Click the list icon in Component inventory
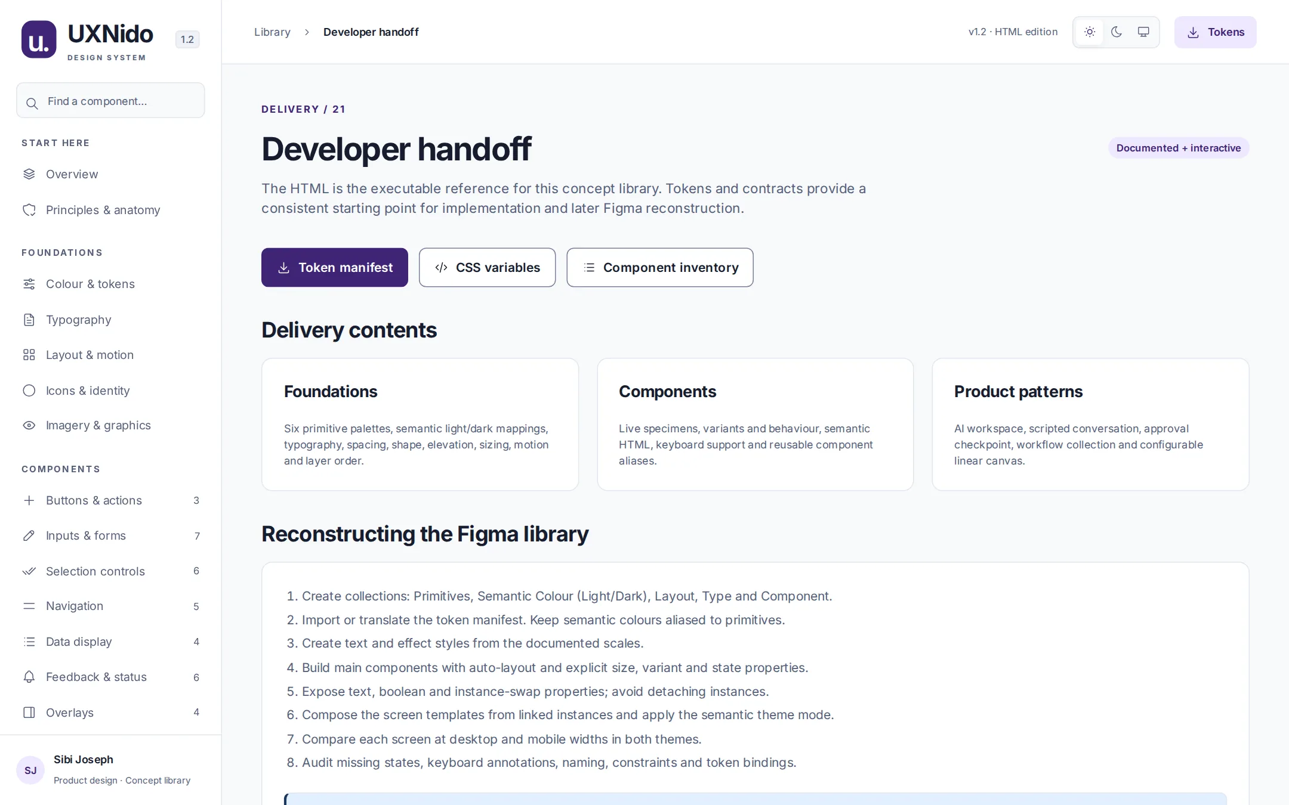The image size is (1289, 805). 589,268
